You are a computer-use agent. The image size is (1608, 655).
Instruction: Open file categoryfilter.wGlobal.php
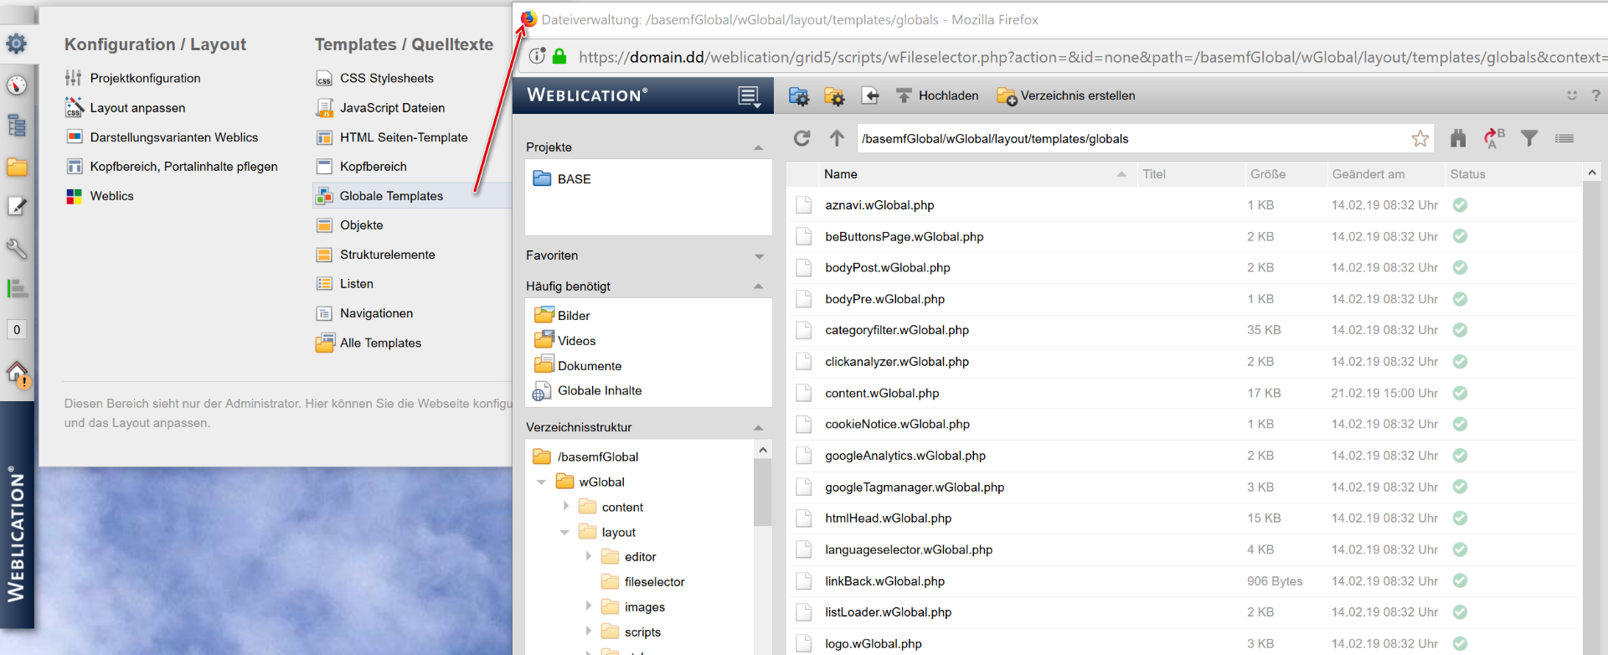coord(896,330)
